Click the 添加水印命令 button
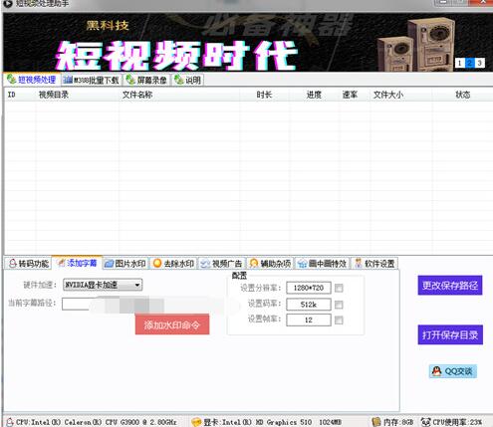493x427 pixels. coord(172,324)
